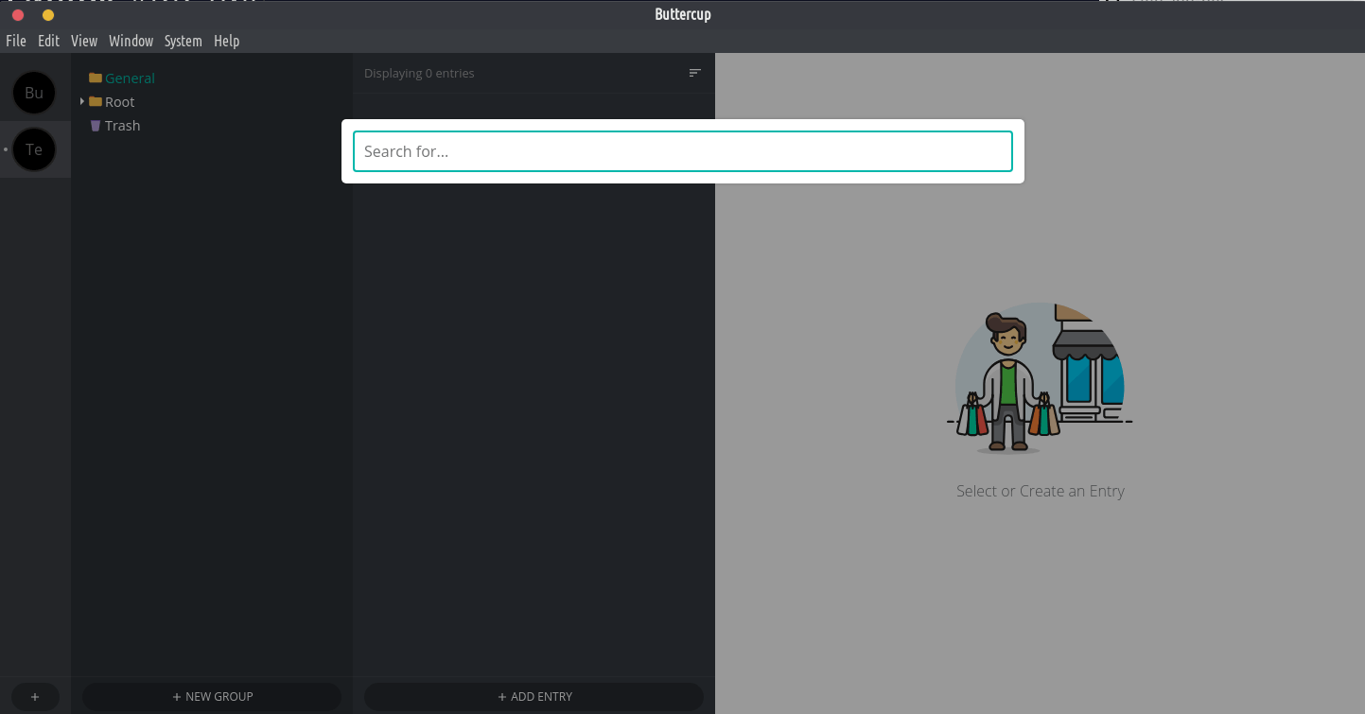The height and width of the screenshot is (714, 1365).
Task: Select the Root folder
Action: point(119,102)
